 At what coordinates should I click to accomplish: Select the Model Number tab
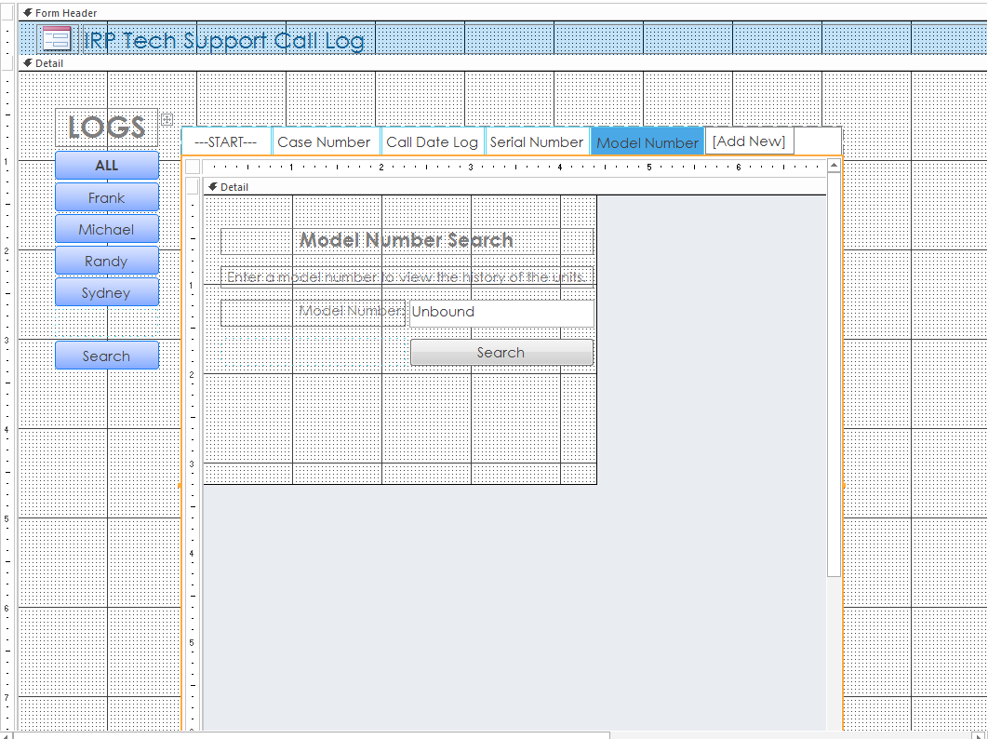[648, 142]
